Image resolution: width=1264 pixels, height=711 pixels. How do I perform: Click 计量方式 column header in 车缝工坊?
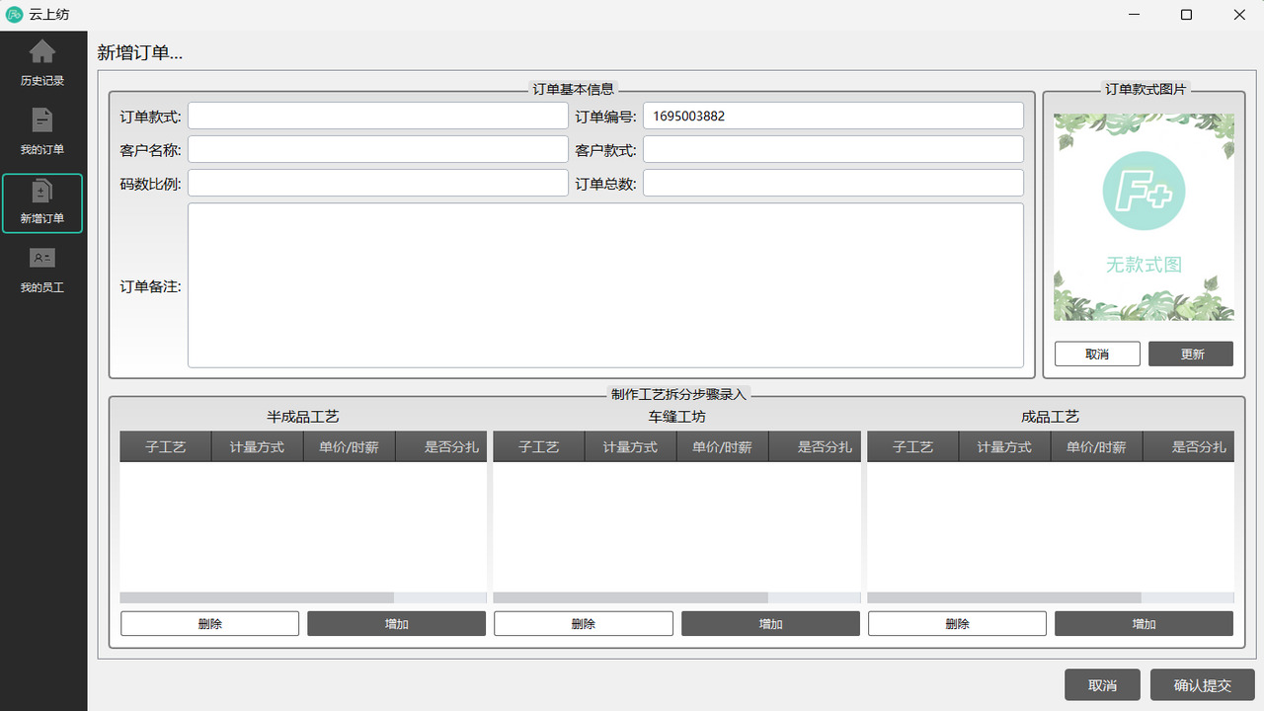click(x=630, y=447)
